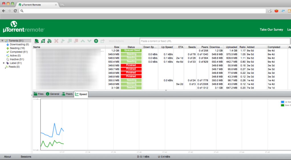The height and width of the screenshot is (160, 291).
Task: Open Feeds (0) in the sidebar
Action: (x=14, y=67)
